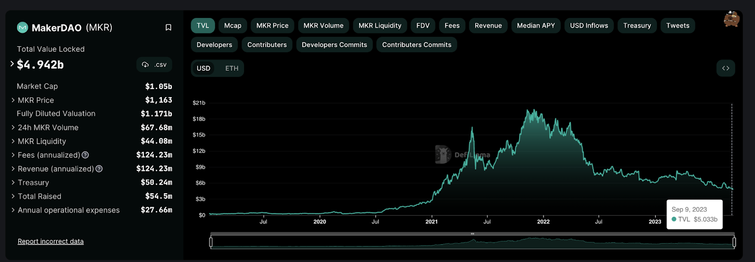Image resolution: width=755 pixels, height=262 pixels.
Task: Click the Market Cap value $1.05b
Action: pos(159,86)
